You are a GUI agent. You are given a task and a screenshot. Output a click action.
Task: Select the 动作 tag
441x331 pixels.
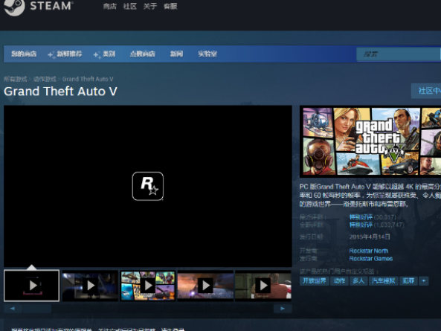(x=339, y=280)
